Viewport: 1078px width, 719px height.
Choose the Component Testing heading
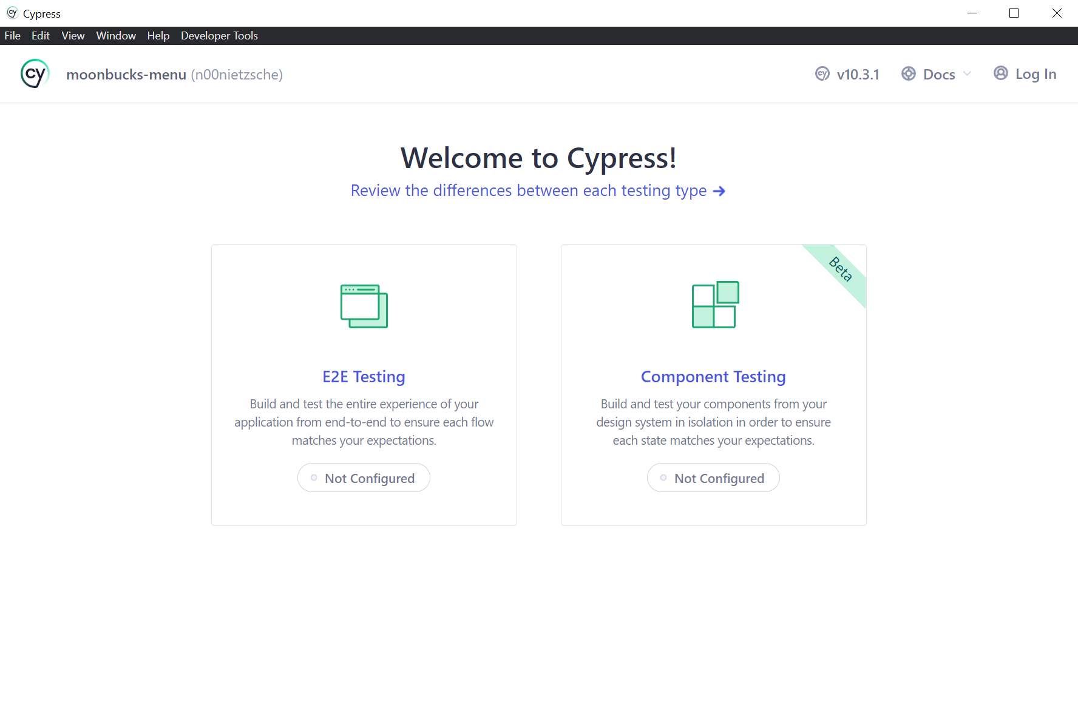(713, 377)
